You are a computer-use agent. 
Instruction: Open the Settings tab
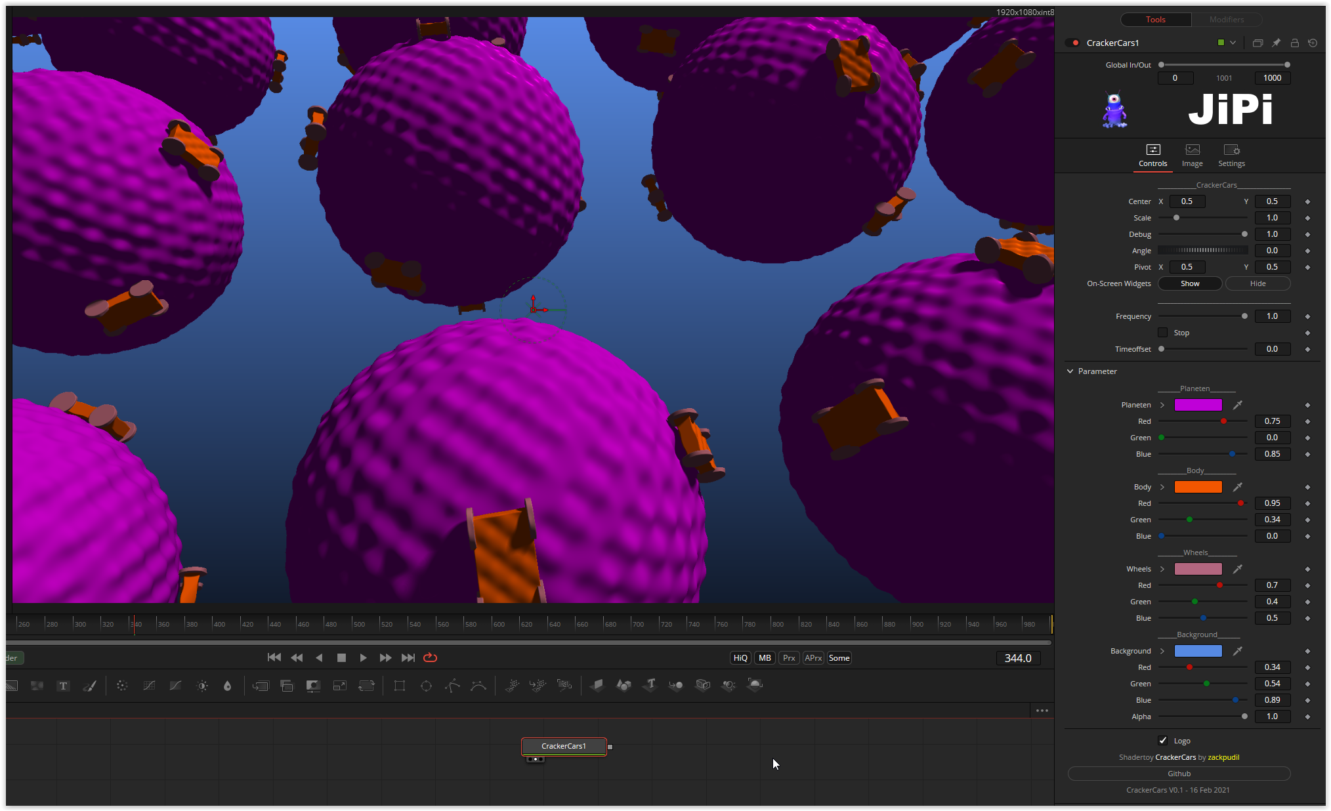pyautogui.click(x=1231, y=156)
